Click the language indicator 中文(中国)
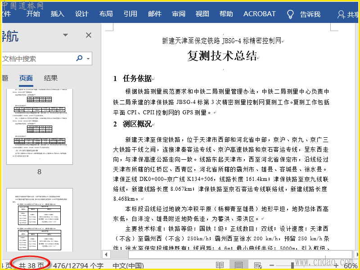Image resolution: width=360 pixels, height=270 pixels. point(128,266)
